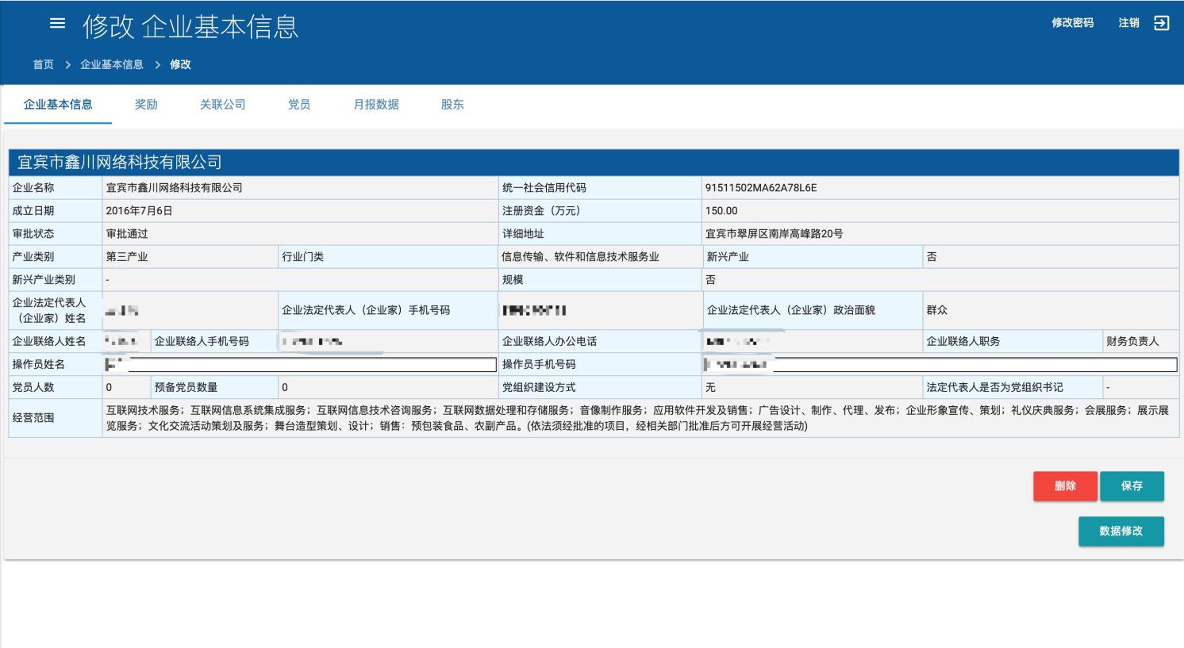
Task: Click the 审批通过 status value
Action: tap(127, 234)
